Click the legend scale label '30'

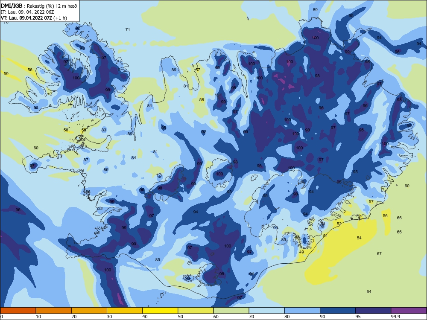109,317
